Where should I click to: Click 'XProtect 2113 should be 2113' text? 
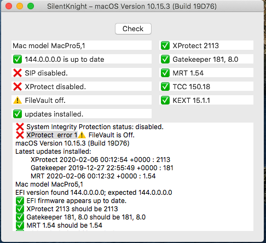point(72,209)
